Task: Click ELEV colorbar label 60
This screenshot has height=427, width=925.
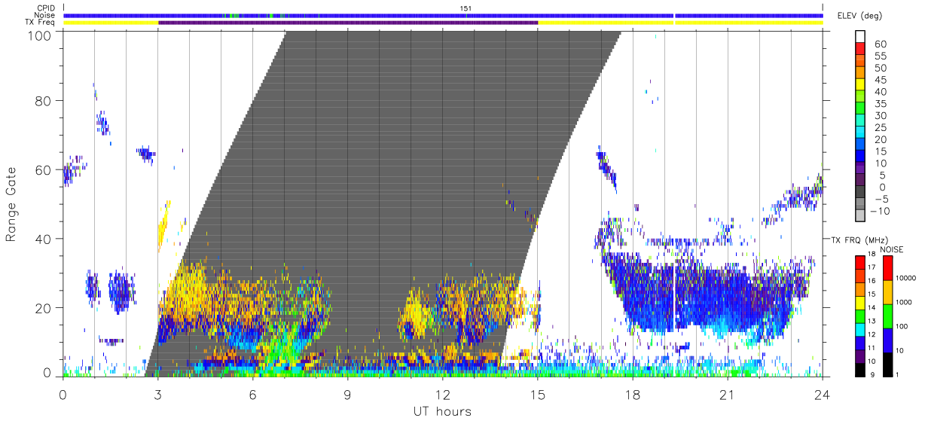Action: coord(879,44)
